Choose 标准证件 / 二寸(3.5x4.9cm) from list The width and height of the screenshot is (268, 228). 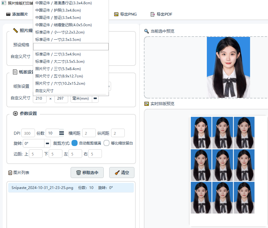pyautogui.click(x=58, y=54)
